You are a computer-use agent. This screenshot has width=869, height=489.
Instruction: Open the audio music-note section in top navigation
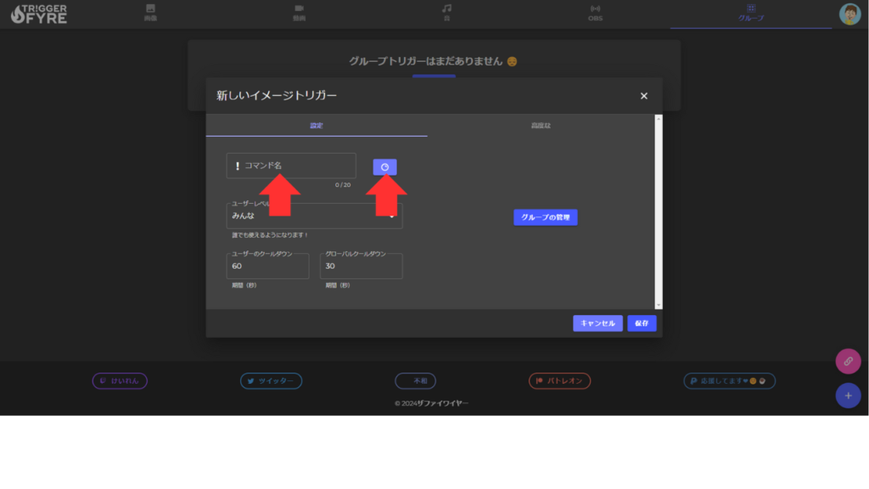pos(447,13)
